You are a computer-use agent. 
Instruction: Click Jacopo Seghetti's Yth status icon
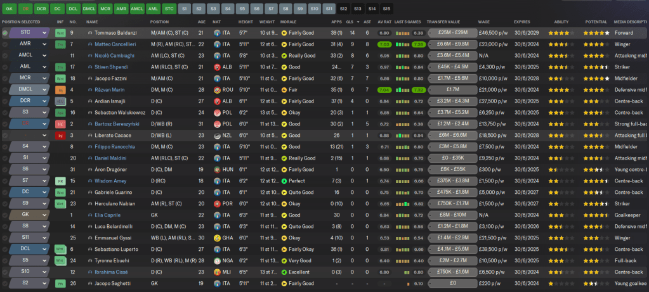(60, 283)
